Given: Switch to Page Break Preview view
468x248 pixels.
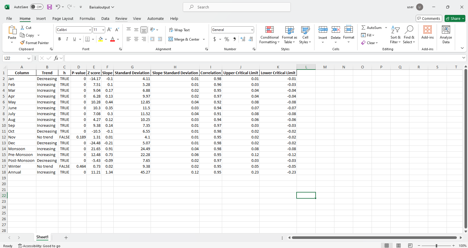Looking at the screenshot, I should 410,246.
